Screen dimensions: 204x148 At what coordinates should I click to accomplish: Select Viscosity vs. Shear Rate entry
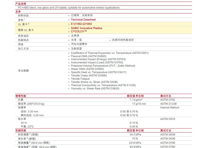95,88
